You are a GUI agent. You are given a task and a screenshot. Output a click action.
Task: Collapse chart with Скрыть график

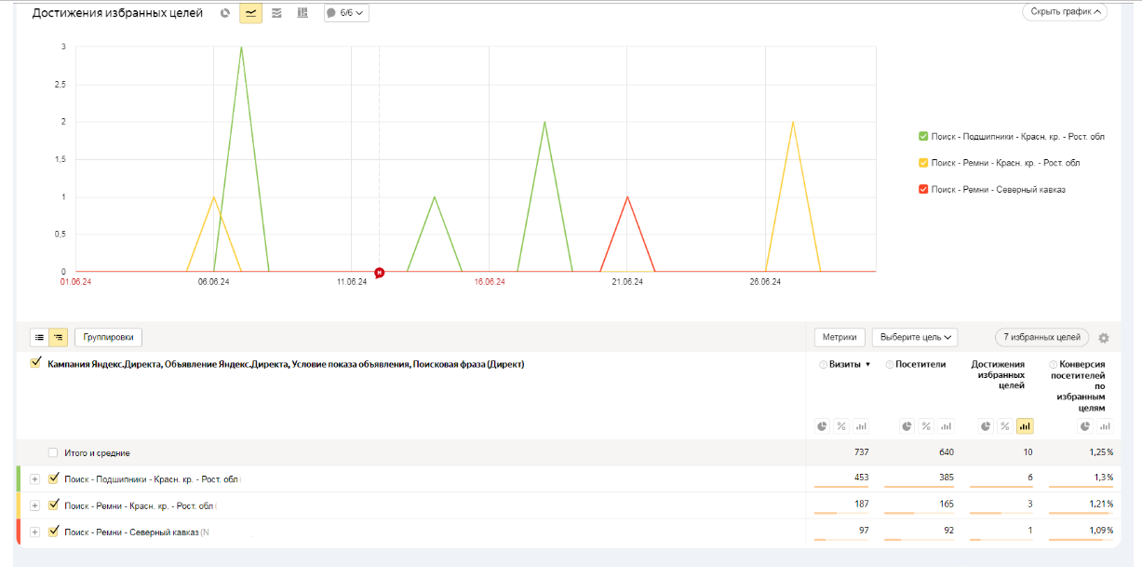tap(1065, 12)
